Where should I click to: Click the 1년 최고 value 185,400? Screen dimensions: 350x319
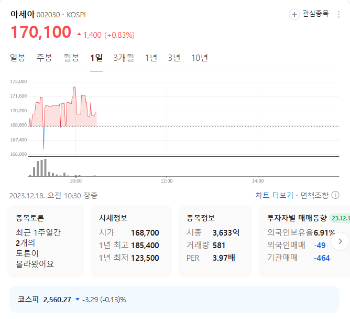145,245
